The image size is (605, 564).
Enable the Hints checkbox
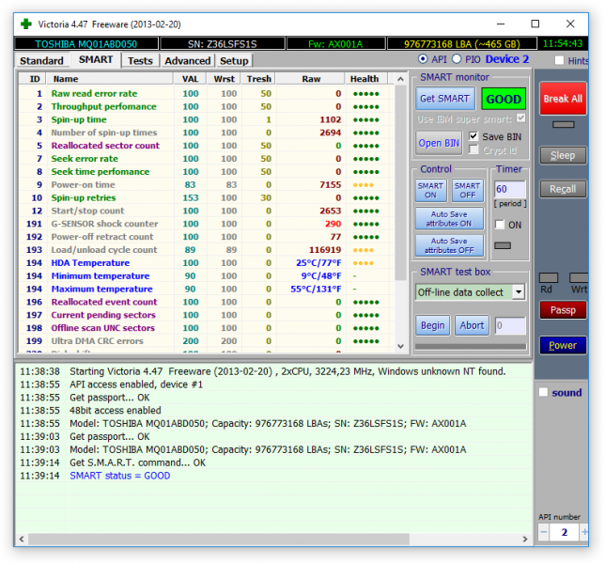(560, 61)
